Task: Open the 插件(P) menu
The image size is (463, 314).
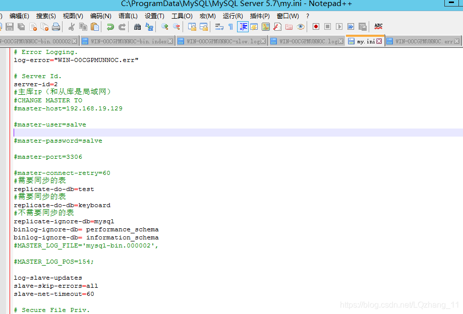Action: tap(260, 16)
